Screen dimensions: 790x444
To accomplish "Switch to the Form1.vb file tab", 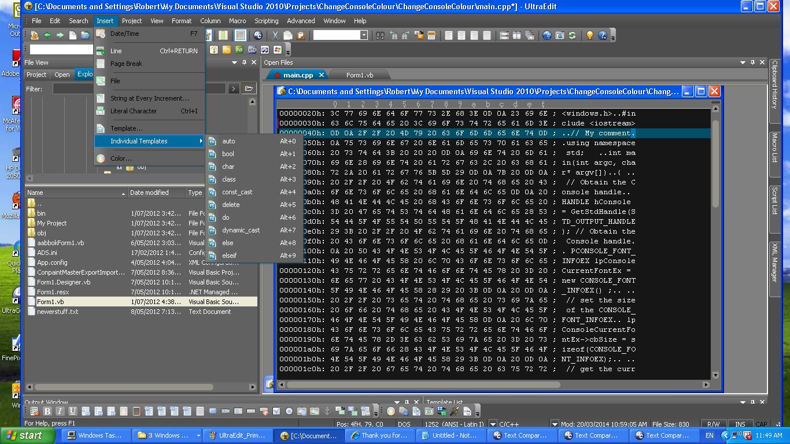I will tap(359, 75).
